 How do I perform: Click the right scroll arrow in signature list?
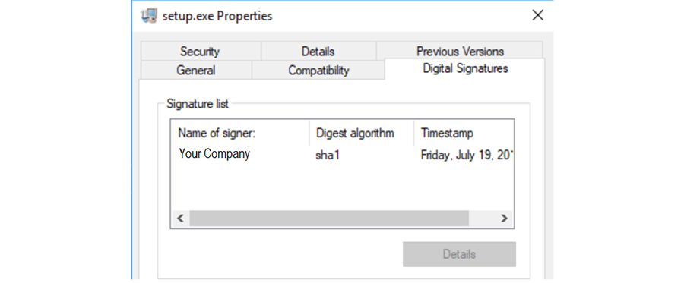click(x=504, y=218)
